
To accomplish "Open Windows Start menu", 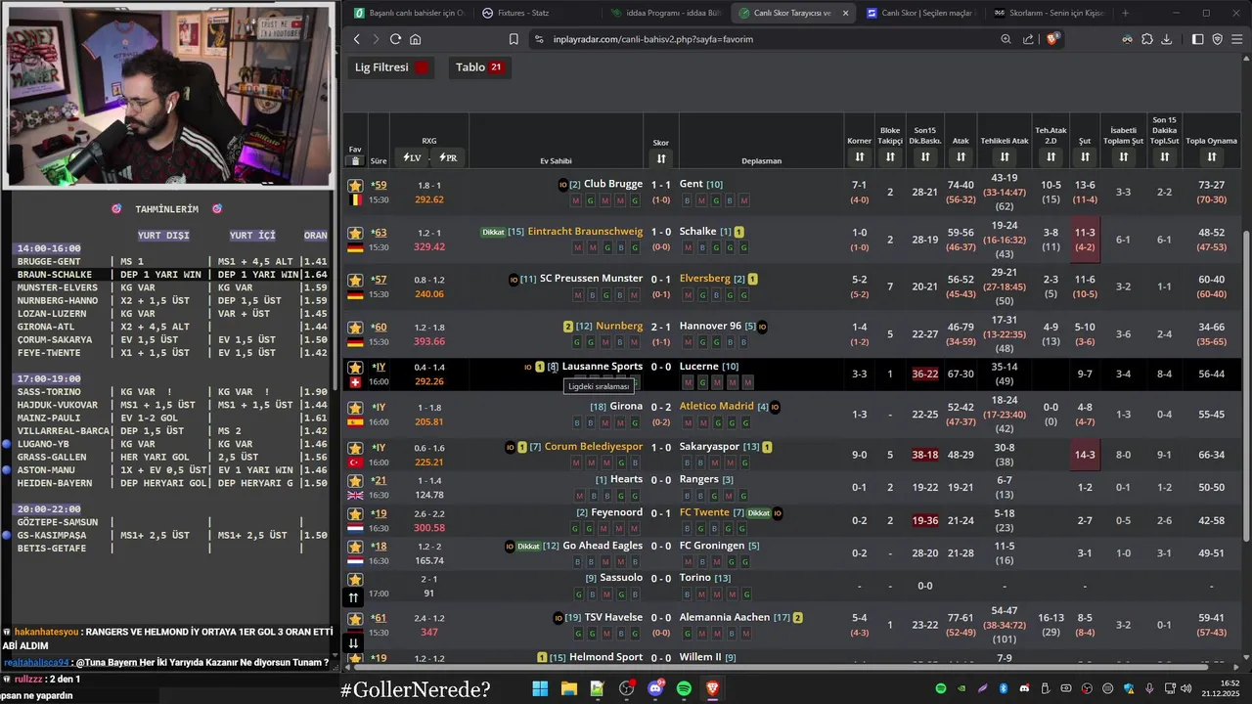I will coord(540,689).
